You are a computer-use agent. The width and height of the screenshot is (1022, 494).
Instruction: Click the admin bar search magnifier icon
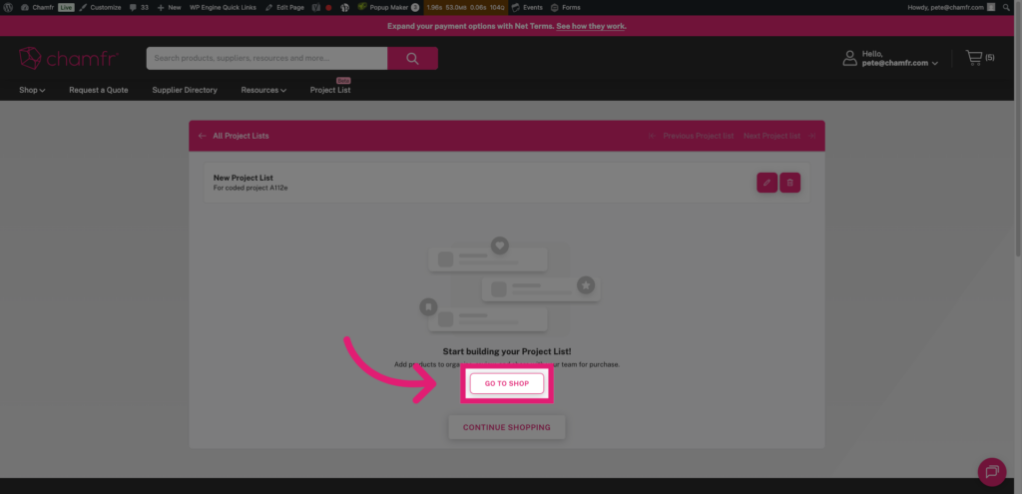1007,7
